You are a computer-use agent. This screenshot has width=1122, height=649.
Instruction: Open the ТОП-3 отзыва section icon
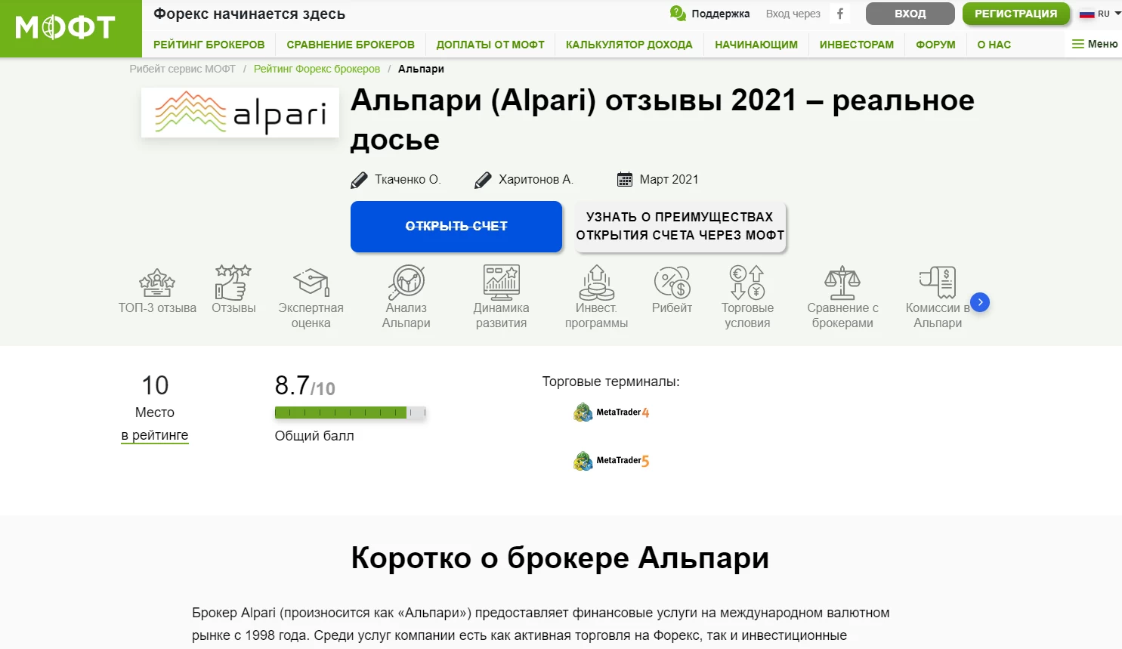[157, 283]
